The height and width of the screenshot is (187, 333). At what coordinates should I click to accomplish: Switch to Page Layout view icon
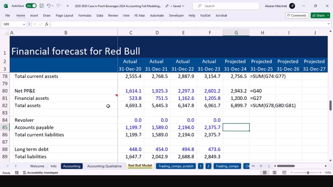[274, 173]
